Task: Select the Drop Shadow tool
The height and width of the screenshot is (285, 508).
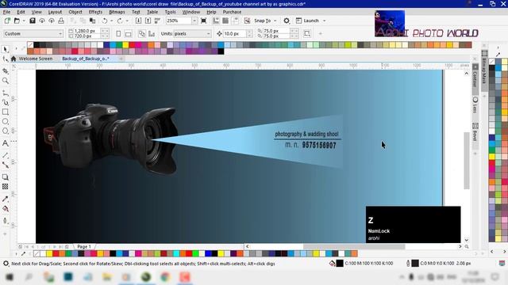Action: pyautogui.click(x=6, y=177)
